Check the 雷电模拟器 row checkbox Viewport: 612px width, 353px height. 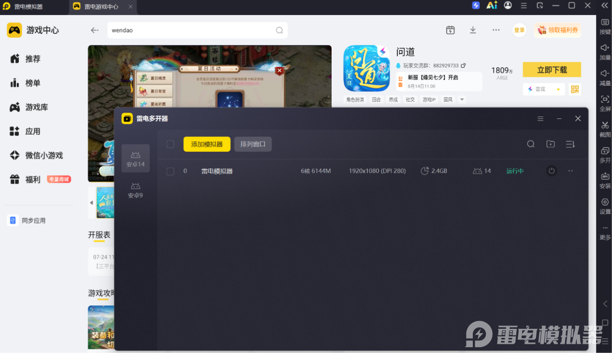(x=170, y=171)
